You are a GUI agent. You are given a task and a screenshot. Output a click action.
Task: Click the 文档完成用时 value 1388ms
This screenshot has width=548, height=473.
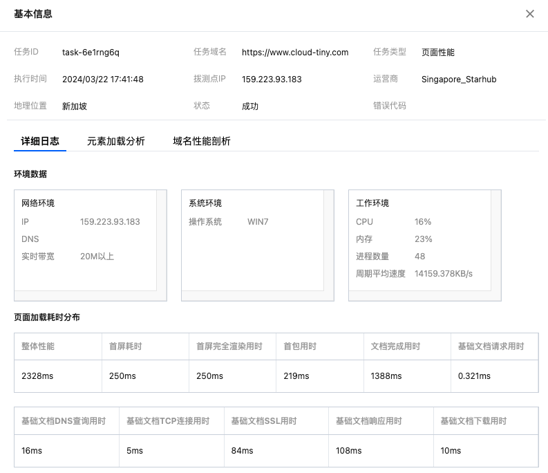click(x=386, y=376)
